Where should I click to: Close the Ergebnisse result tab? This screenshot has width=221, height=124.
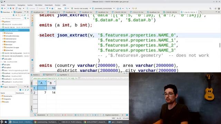[x=55, y=75]
